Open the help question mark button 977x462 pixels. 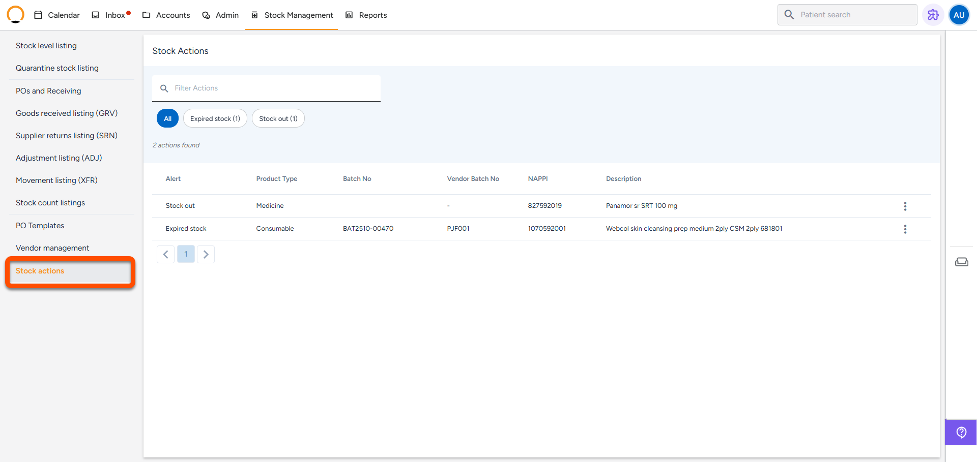(961, 433)
